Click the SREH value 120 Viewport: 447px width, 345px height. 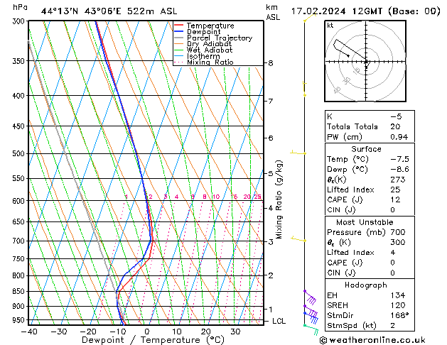(x=398, y=305)
